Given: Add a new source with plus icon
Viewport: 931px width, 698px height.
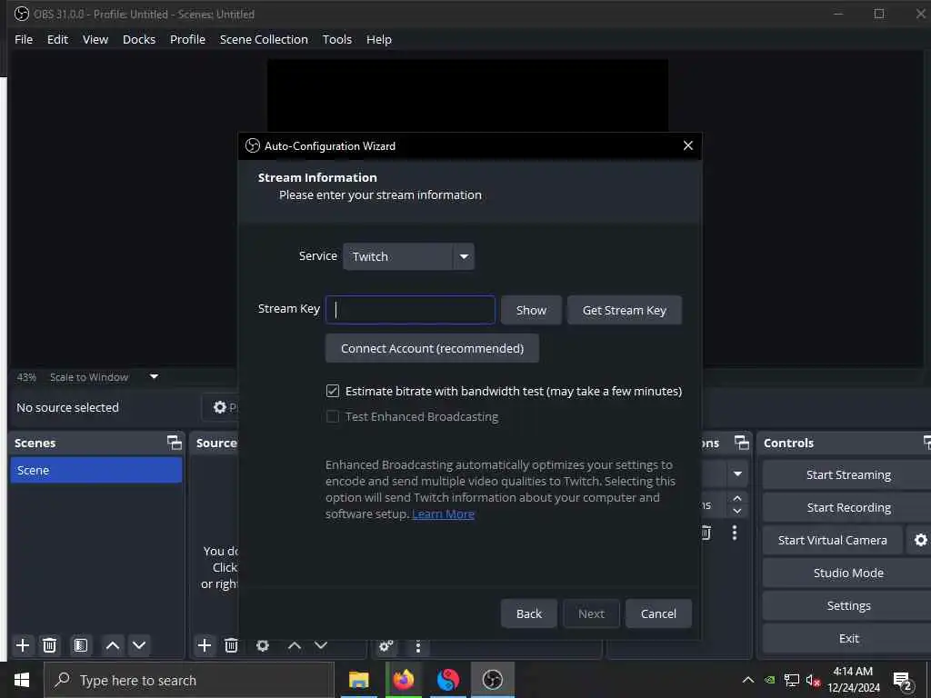Looking at the screenshot, I should (x=205, y=645).
